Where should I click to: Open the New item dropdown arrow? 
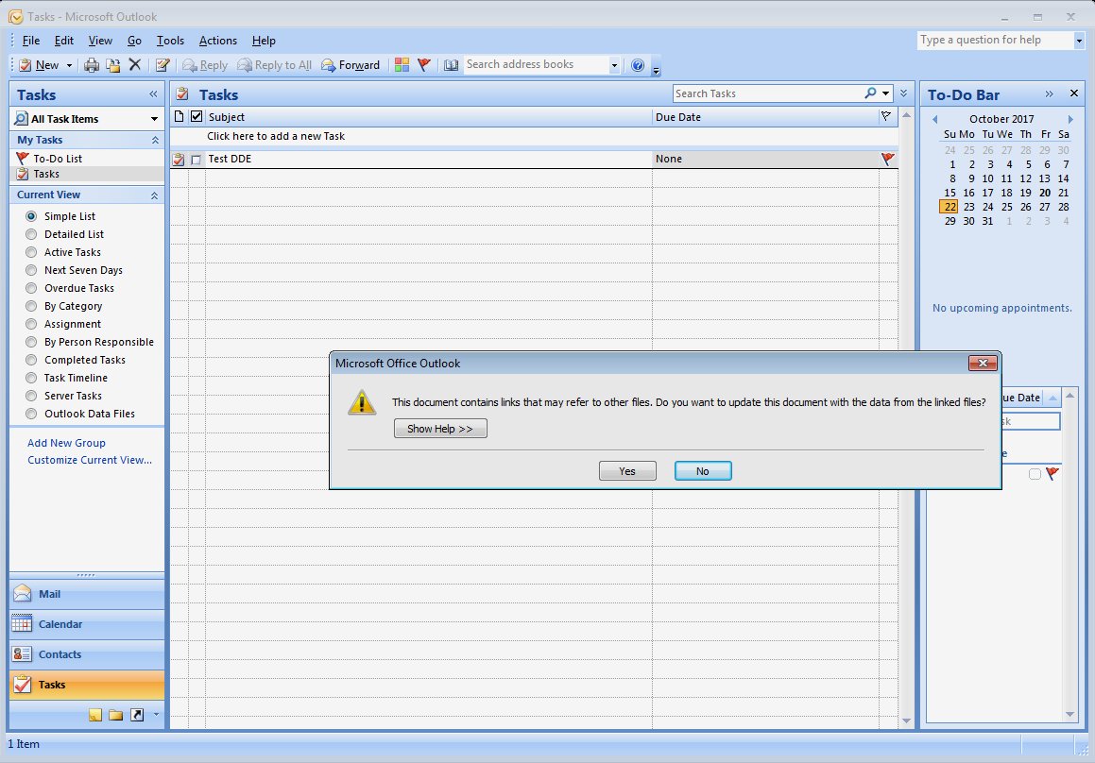click(69, 65)
